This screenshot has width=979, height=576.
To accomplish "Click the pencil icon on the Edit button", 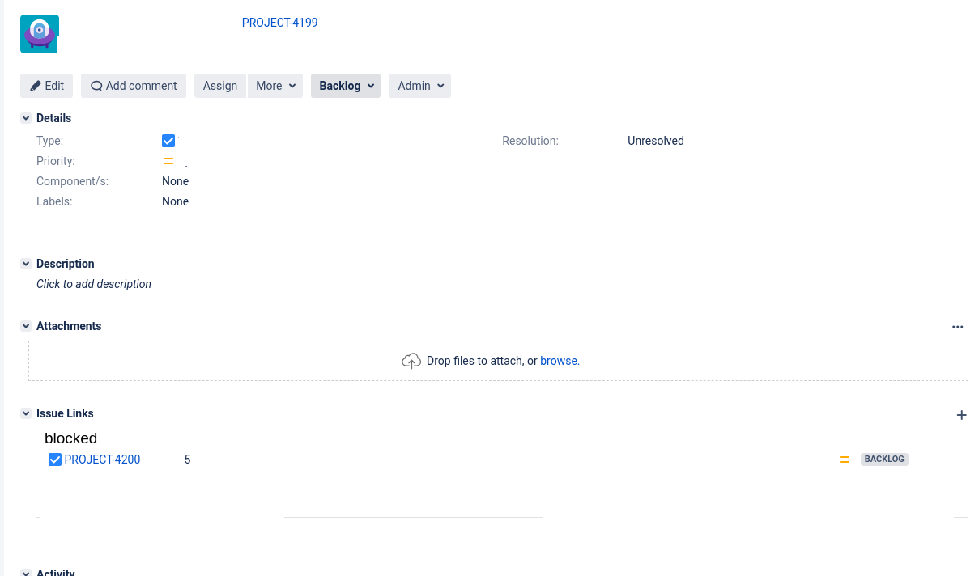I will tap(33, 85).
